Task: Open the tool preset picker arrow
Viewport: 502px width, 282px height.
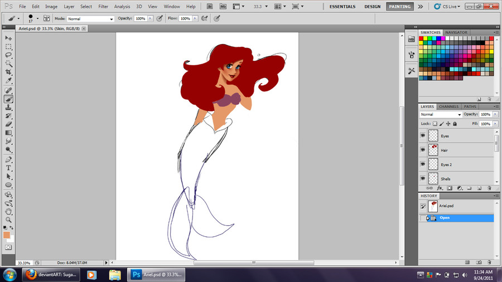Action: [18, 18]
